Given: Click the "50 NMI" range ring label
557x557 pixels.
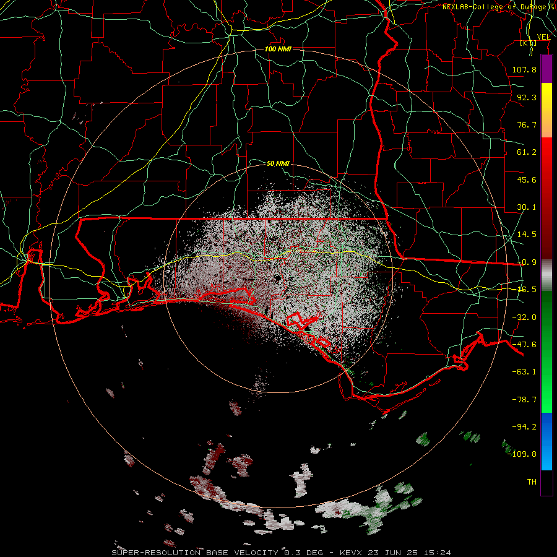Looking at the screenshot, I should tap(278, 163).
